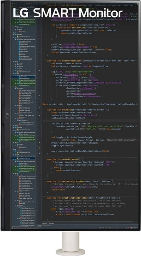The height and width of the screenshot is (256, 141).
Task: Click the 'R.id.action_settings -> return true' line
Action: (77, 211)
